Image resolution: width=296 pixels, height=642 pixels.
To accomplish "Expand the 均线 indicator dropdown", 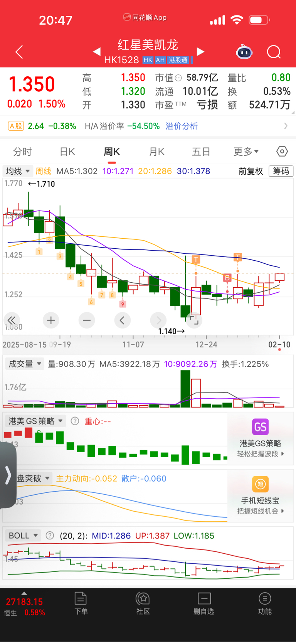I will click(x=18, y=171).
